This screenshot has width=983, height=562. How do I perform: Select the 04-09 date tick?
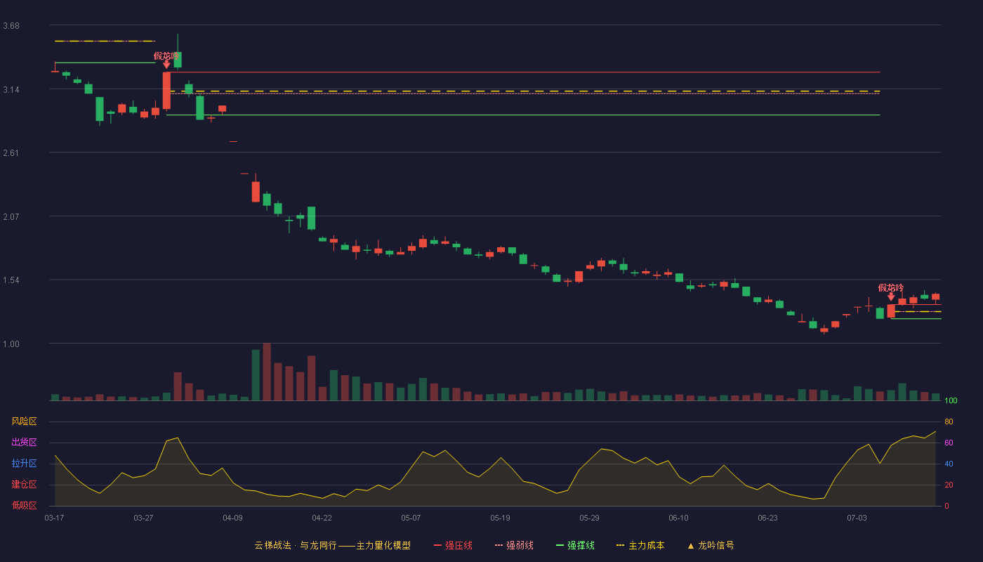click(x=232, y=518)
